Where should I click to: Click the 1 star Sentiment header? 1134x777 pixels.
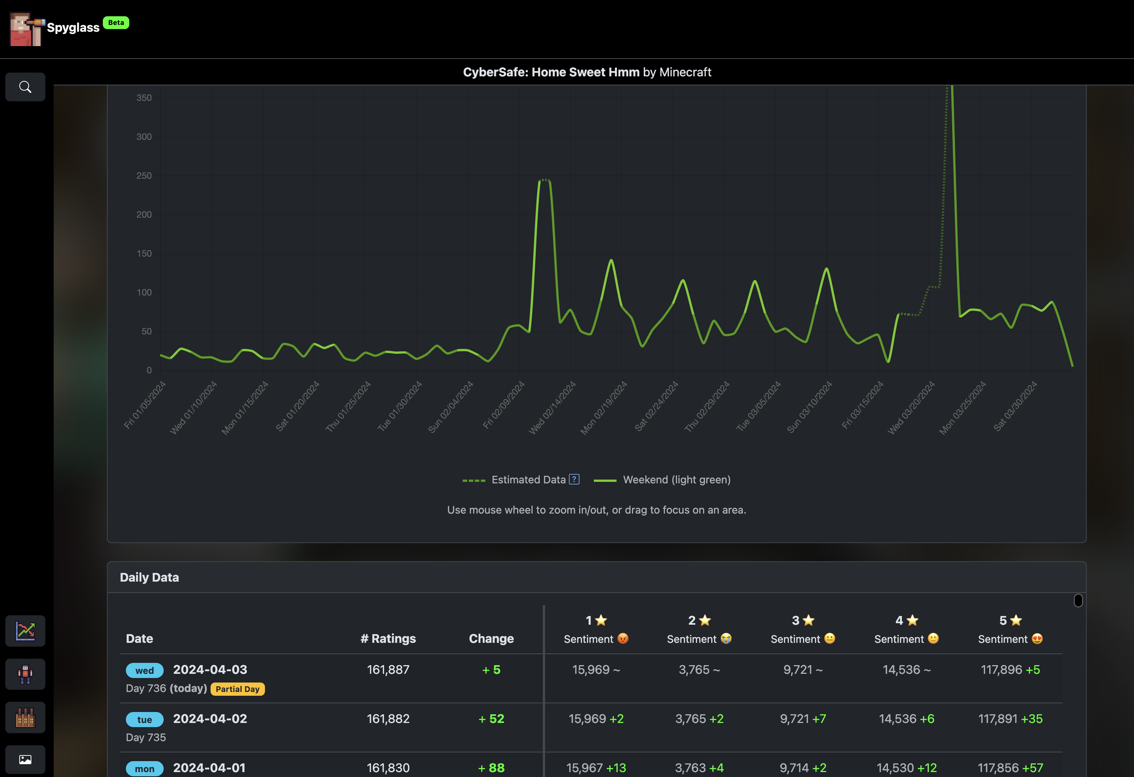pyautogui.click(x=596, y=629)
